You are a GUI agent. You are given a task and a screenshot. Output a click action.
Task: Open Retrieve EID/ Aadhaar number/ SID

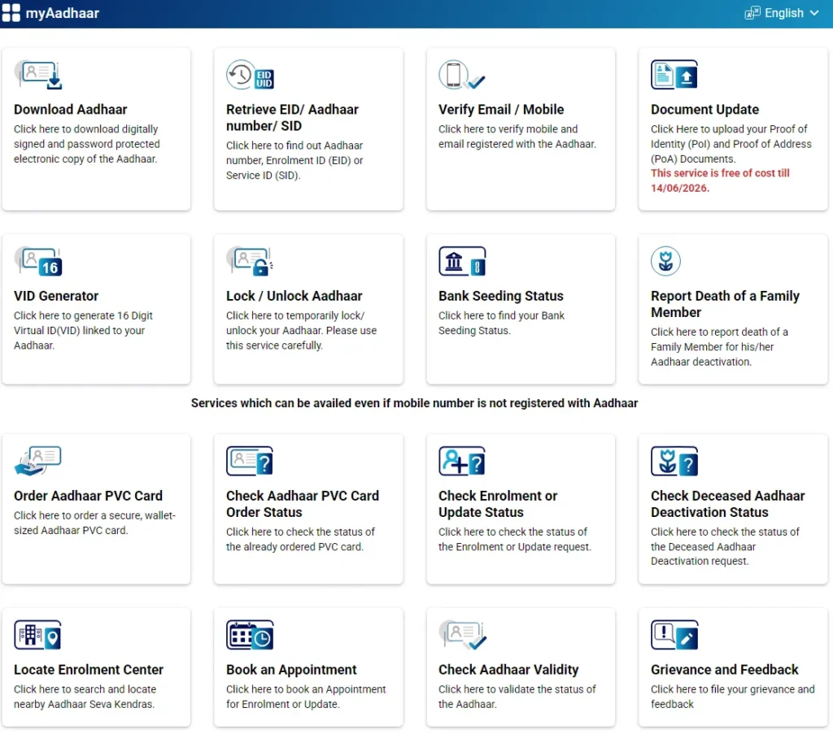(x=292, y=117)
